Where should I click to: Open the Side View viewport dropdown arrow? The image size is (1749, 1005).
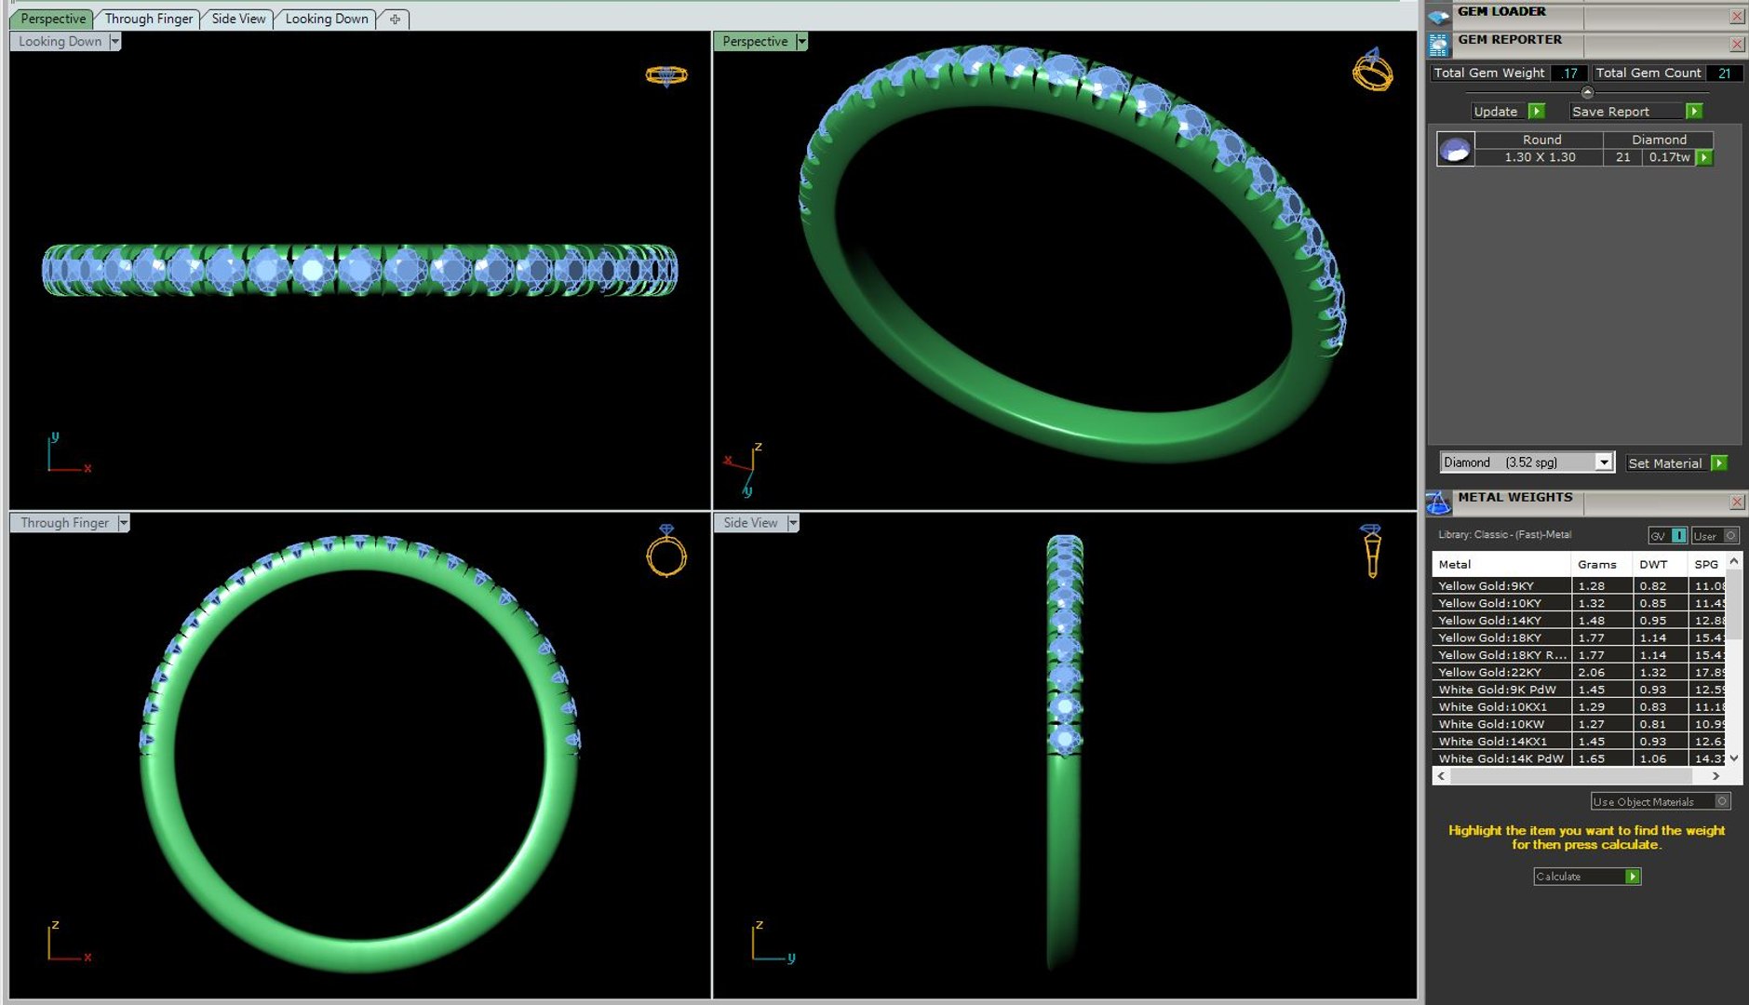pos(793,523)
